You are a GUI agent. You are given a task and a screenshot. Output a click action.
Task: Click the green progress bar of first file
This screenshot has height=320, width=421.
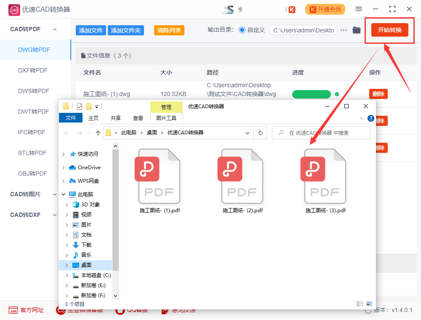pos(312,94)
